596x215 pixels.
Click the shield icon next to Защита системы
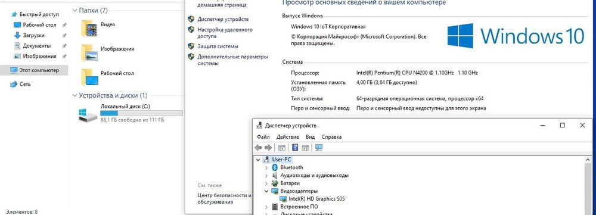[x=191, y=46]
